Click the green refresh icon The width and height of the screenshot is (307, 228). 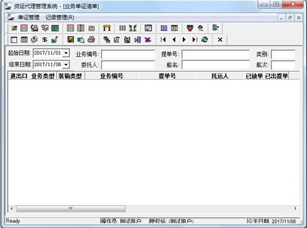point(204,39)
